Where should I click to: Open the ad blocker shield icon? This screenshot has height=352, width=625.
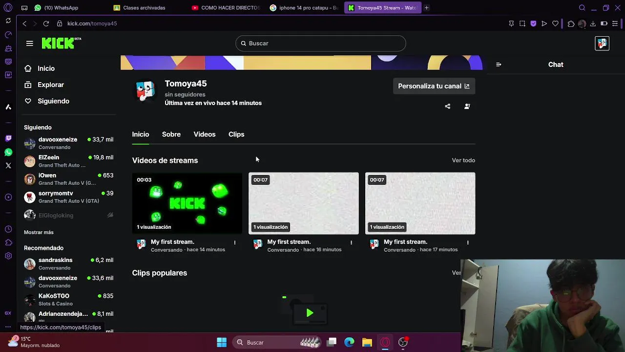(x=533, y=23)
